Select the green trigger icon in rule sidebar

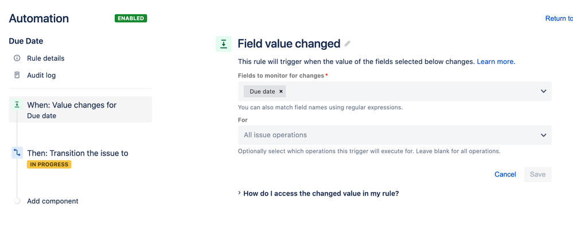(x=17, y=105)
